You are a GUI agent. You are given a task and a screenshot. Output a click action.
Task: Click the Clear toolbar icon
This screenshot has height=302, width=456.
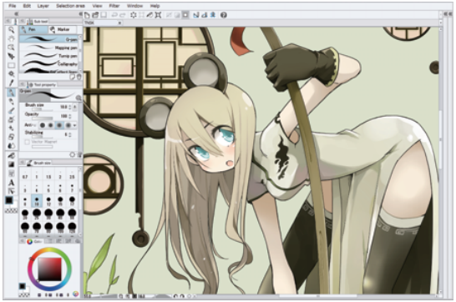[x=133, y=15]
